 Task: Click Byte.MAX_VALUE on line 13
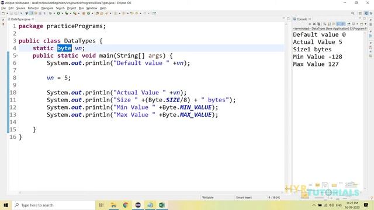(187, 115)
